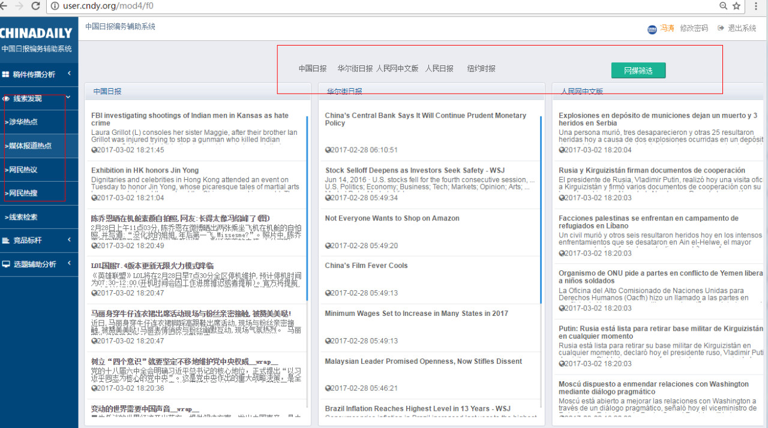768x428 pixels.
Task: Open Stock Selloff Deepens article
Action: 415,170
